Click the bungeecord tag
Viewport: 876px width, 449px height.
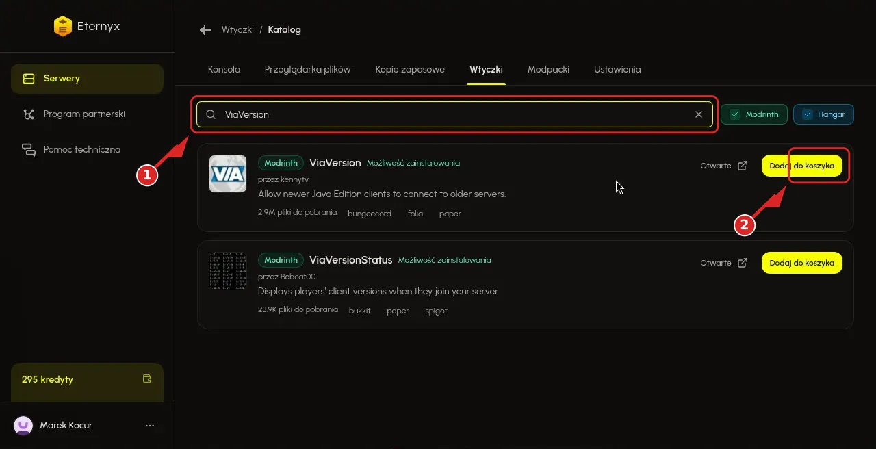pyautogui.click(x=370, y=214)
